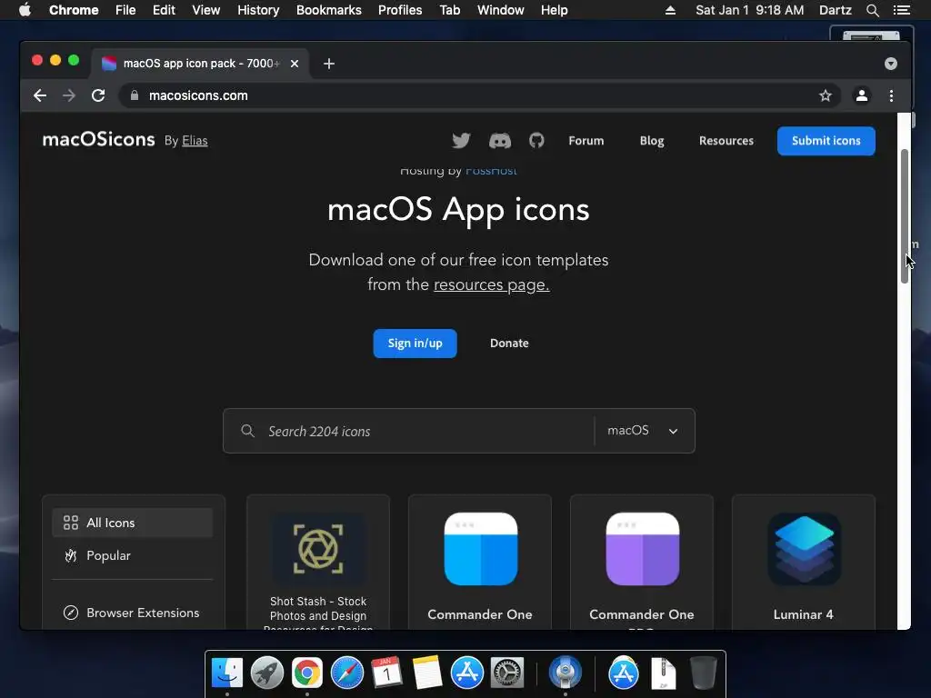Click Chrome's forward arrow
931x698 pixels.
(69, 95)
